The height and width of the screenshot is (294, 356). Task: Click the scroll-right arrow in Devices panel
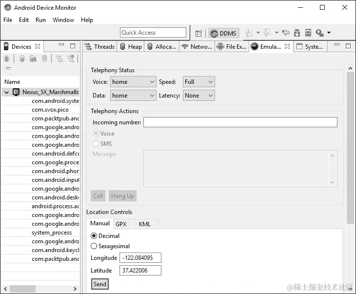tap(75, 289)
